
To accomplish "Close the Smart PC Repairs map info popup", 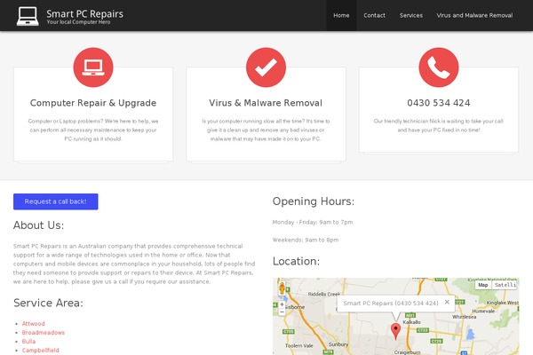I will 447,302.
